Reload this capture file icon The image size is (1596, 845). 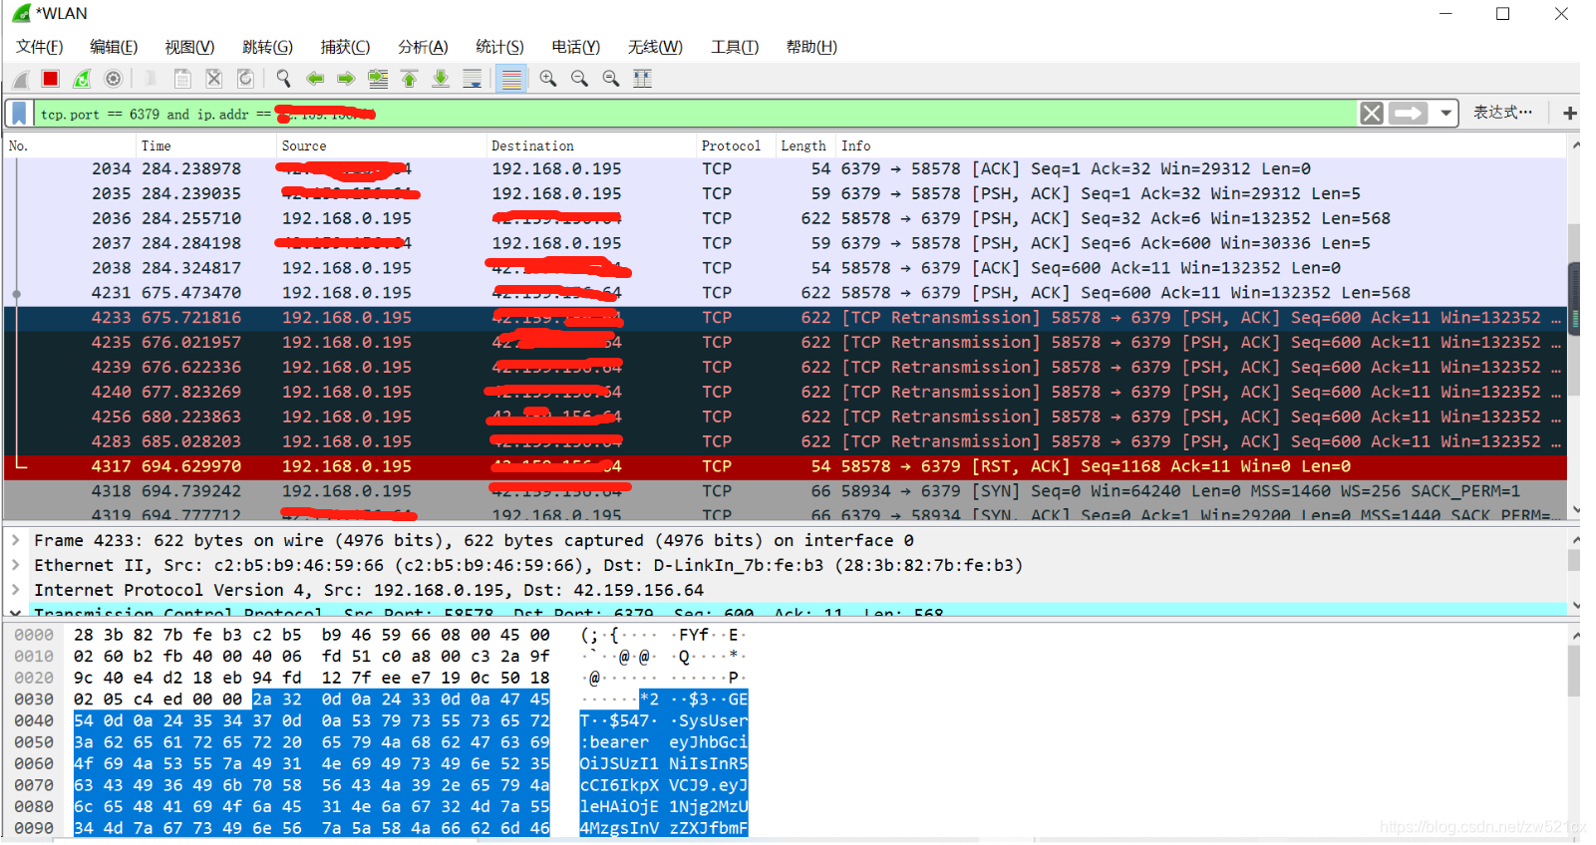[x=245, y=79]
